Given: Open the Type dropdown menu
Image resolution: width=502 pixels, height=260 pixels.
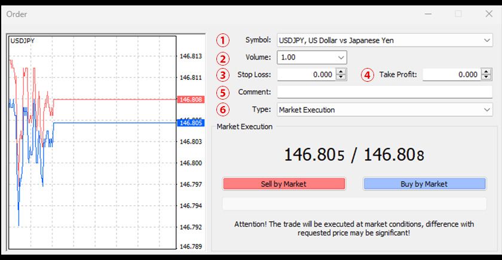Looking at the screenshot, I should point(486,110).
